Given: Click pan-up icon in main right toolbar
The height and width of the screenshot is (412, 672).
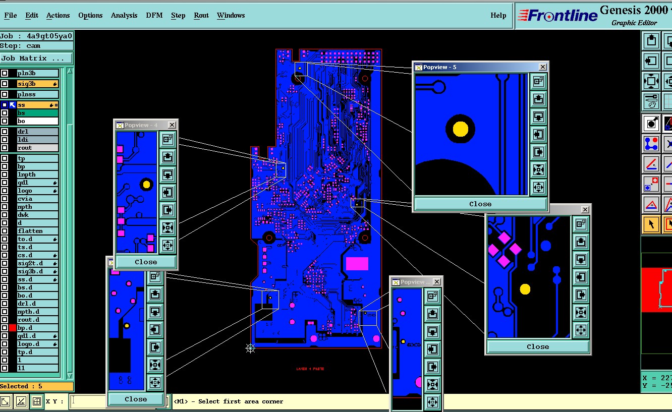Looking at the screenshot, I should point(651,41).
